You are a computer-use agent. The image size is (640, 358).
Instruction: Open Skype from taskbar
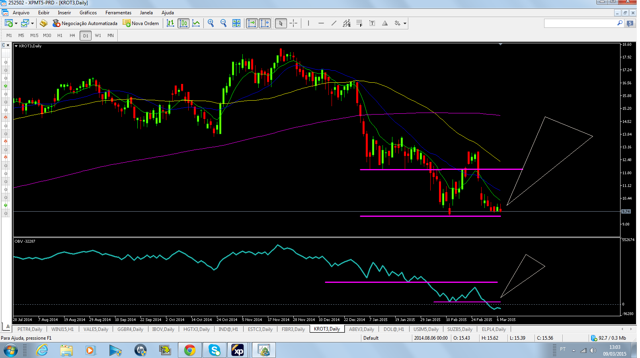215,350
